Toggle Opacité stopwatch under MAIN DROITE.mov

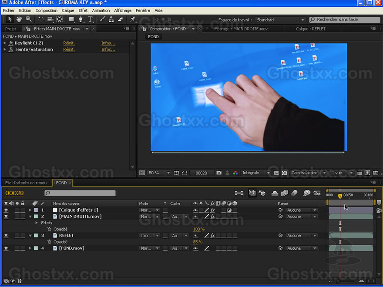tap(49, 229)
